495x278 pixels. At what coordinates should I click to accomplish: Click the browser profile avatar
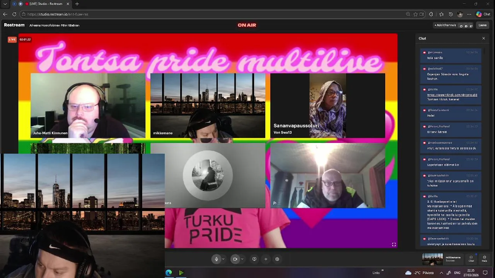(460, 14)
